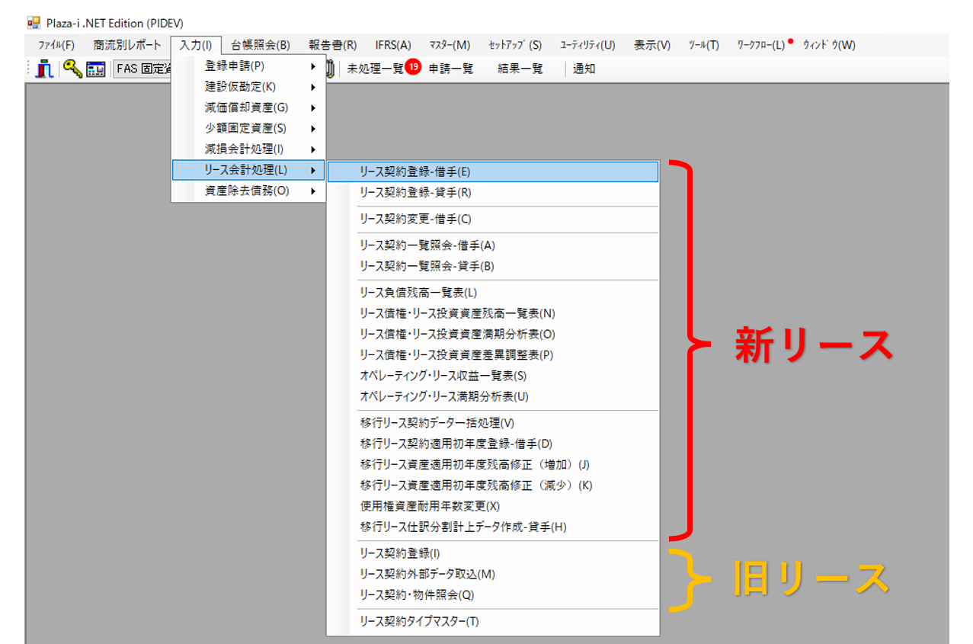Click 通知 toolbar button
973x644 pixels.
tap(584, 69)
